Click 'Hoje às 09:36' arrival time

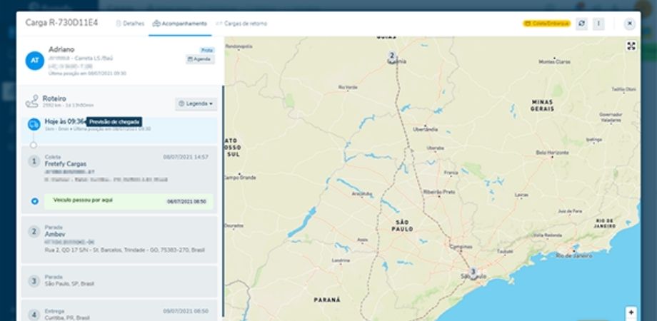[x=65, y=121]
